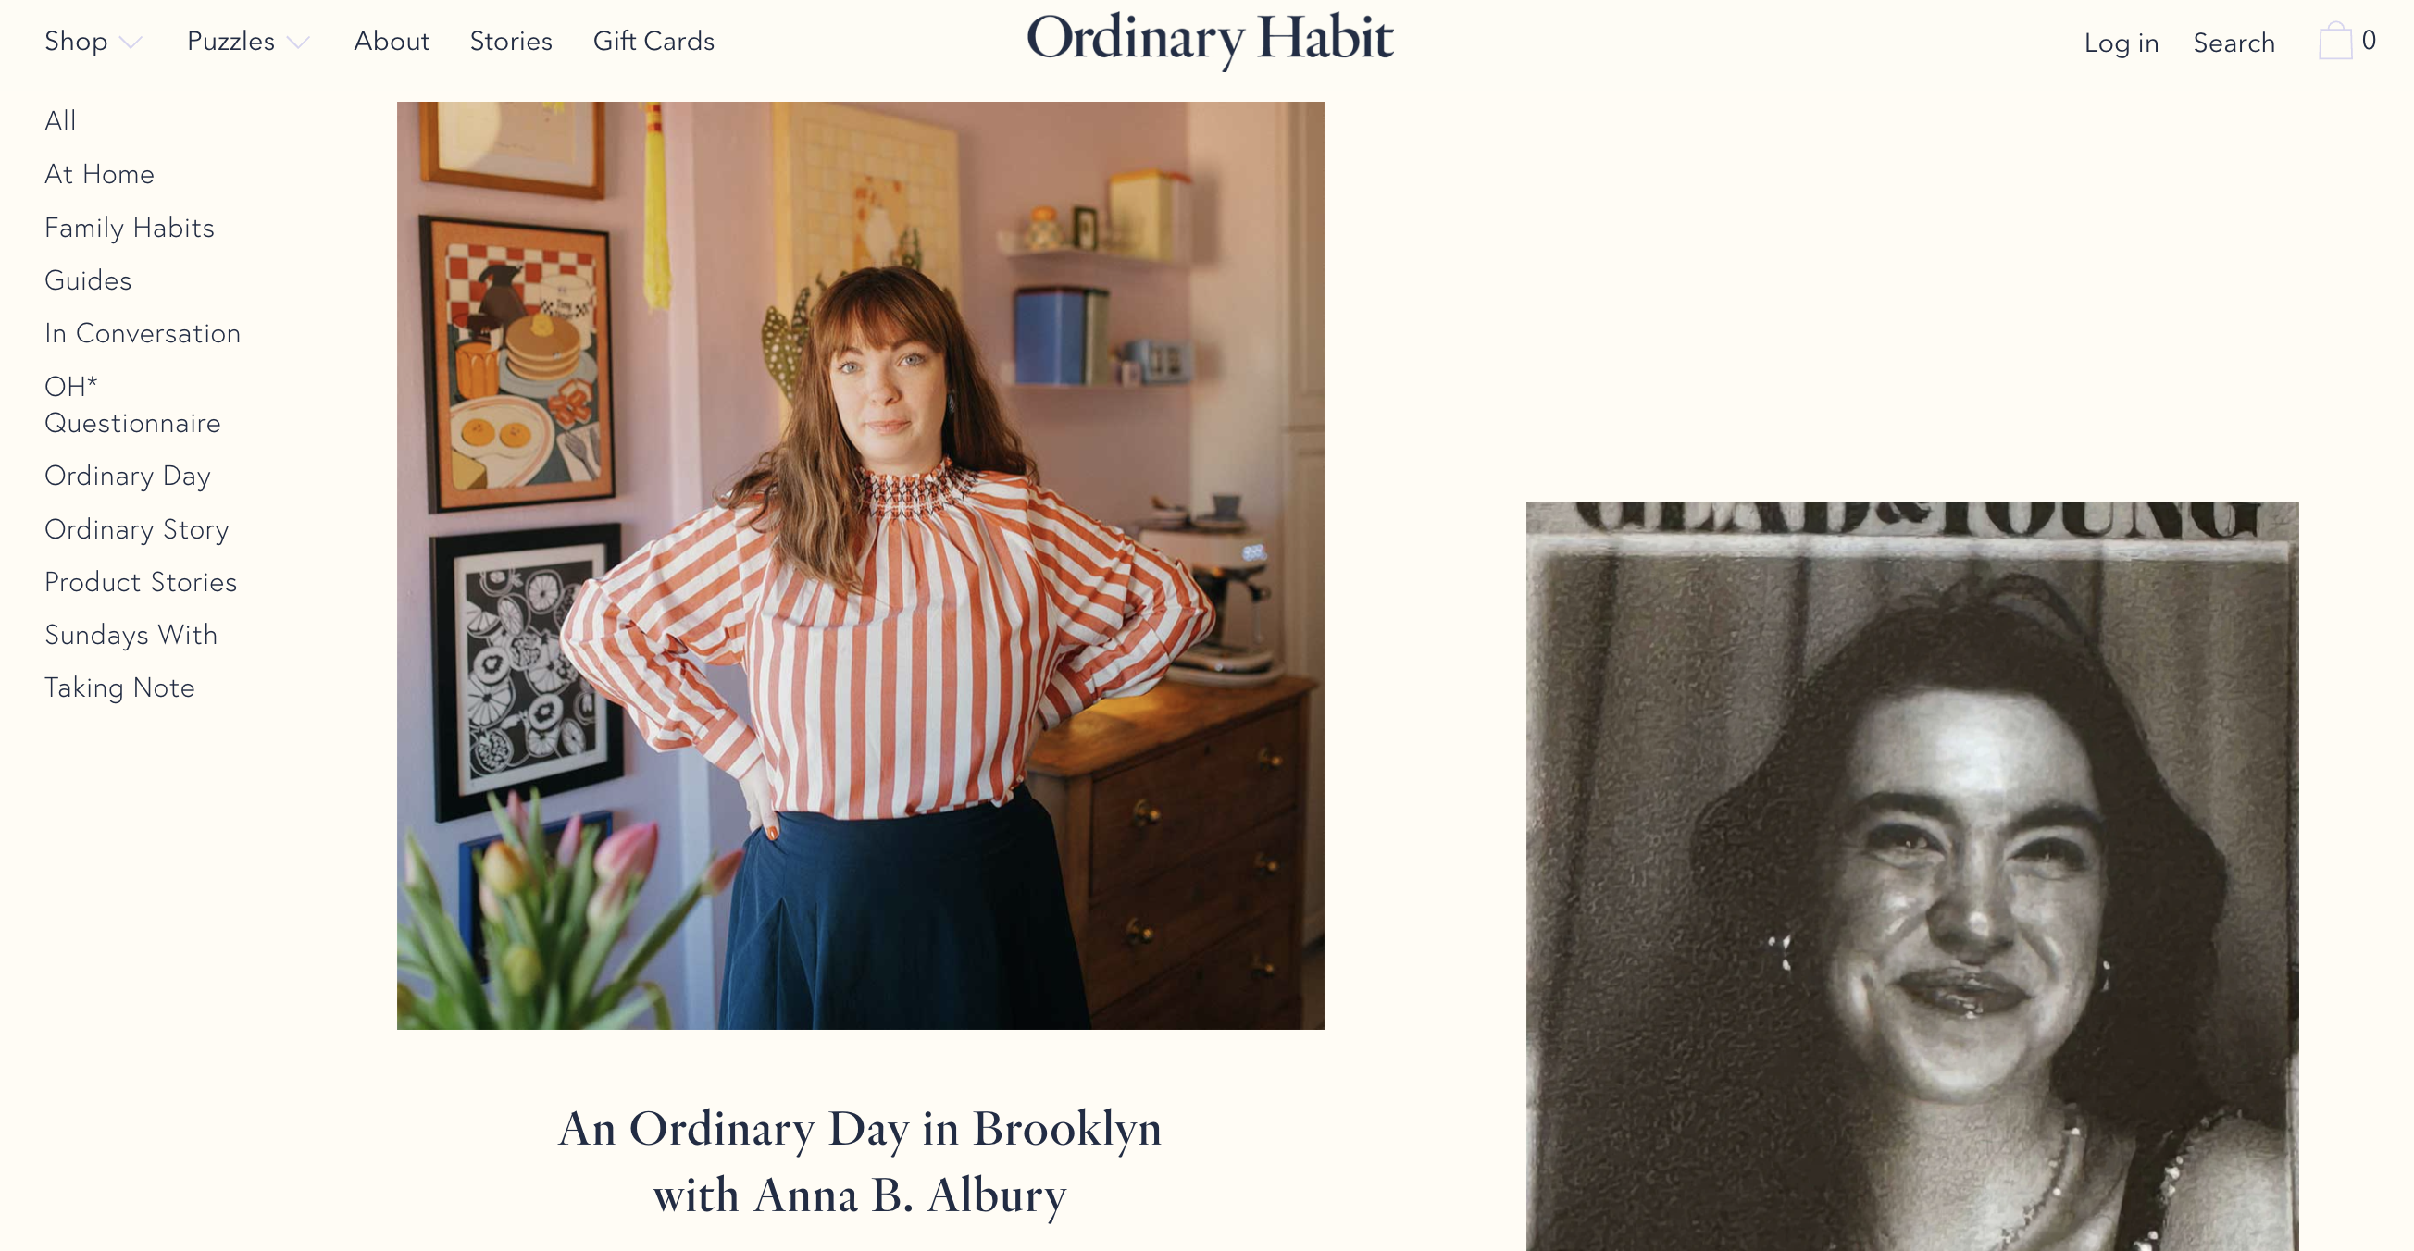Filter stories by All

pyautogui.click(x=60, y=121)
